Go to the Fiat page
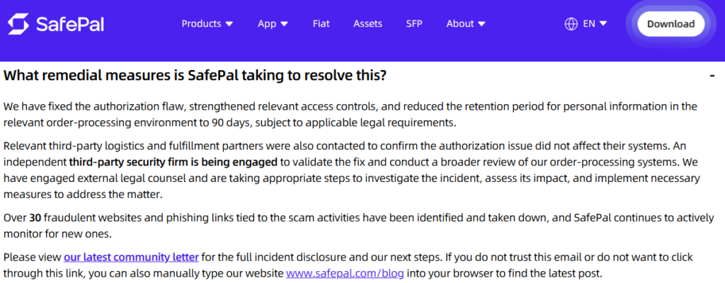The image size is (725, 283). pyautogui.click(x=321, y=24)
